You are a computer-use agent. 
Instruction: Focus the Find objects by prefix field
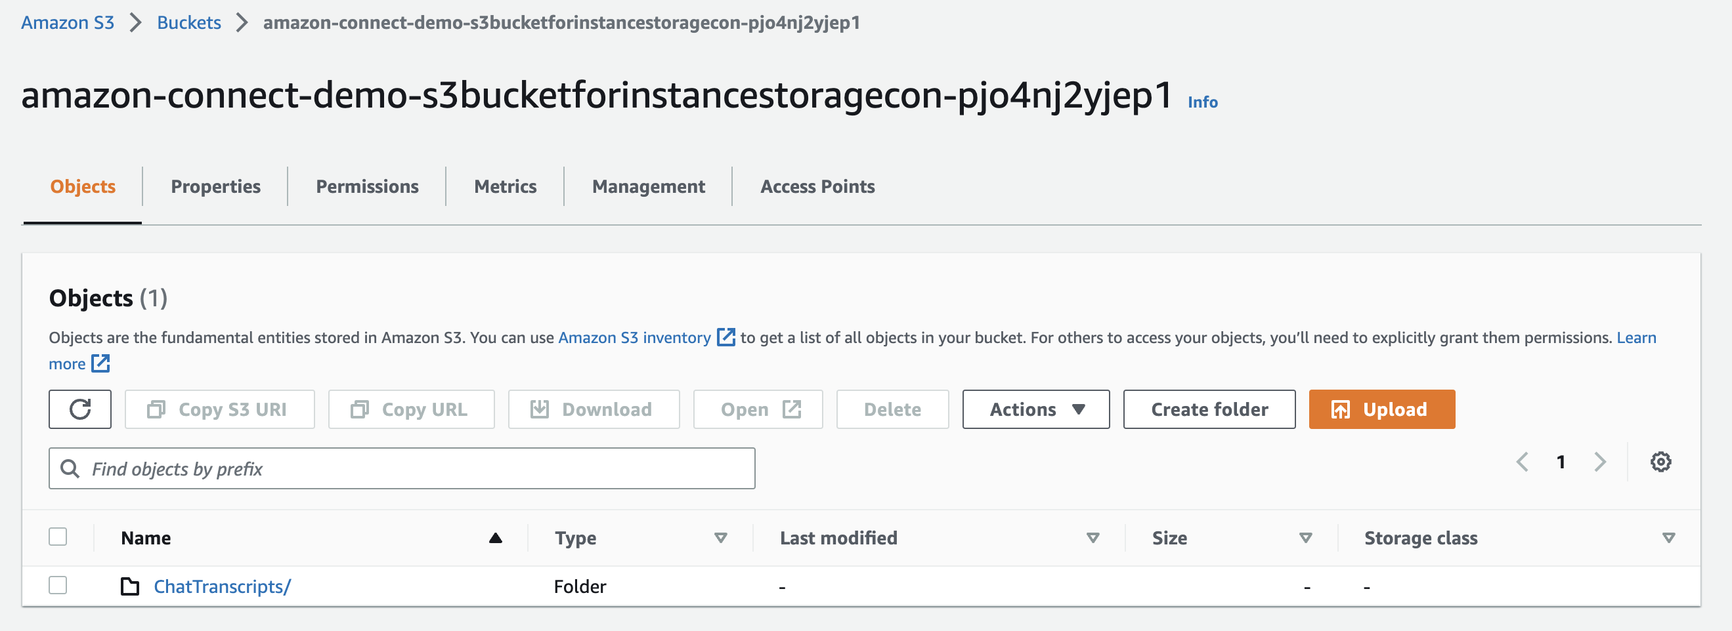tap(402, 468)
